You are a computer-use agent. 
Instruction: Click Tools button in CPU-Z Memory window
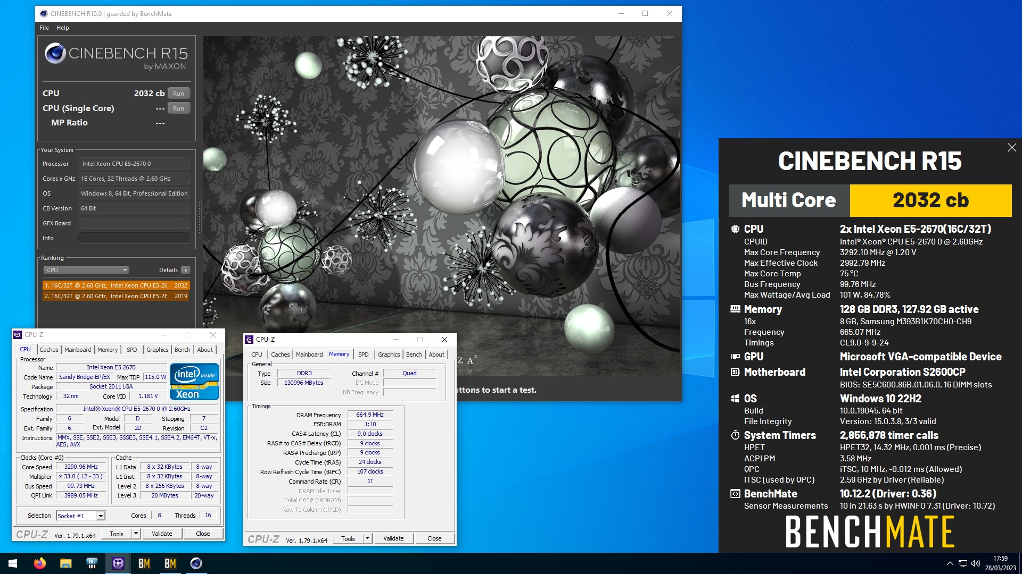(x=348, y=539)
